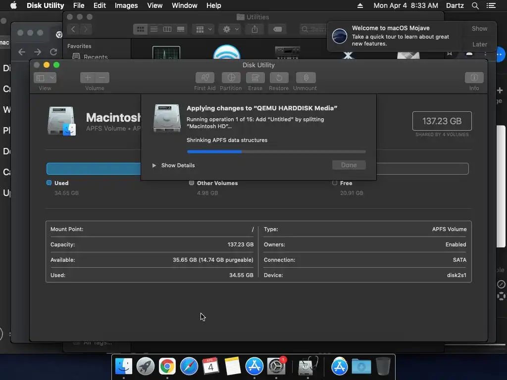The height and width of the screenshot is (380, 507).
Task: Click the APFS Volume type value
Action: tap(449, 229)
